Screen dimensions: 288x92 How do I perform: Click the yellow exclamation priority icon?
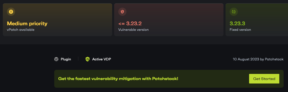coord(11,12)
